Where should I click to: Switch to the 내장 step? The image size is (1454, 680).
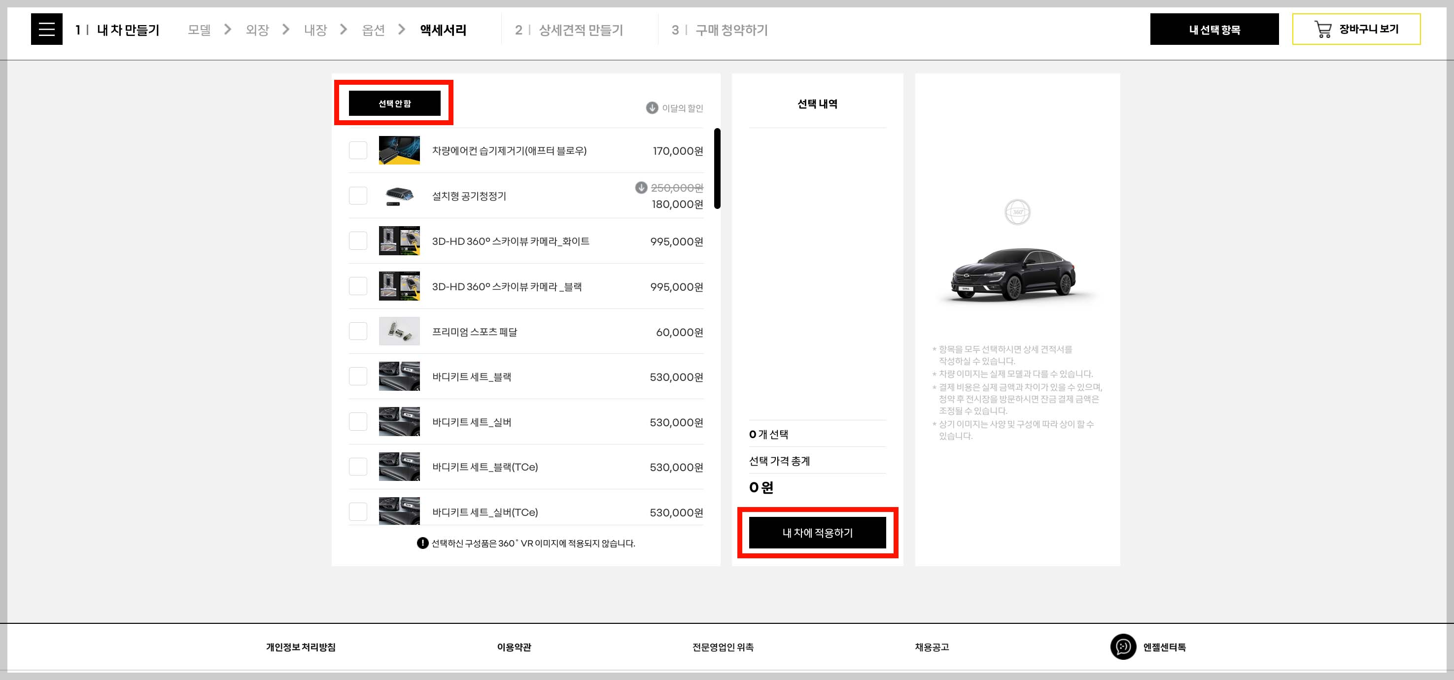[x=315, y=30]
